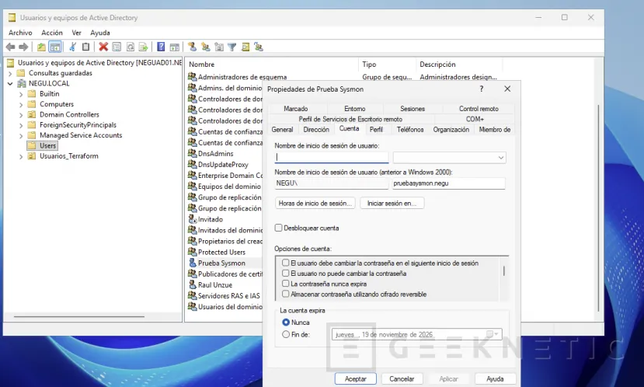Switch to the Miembro de tab
Screen dimensions: 644x387
click(495, 130)
